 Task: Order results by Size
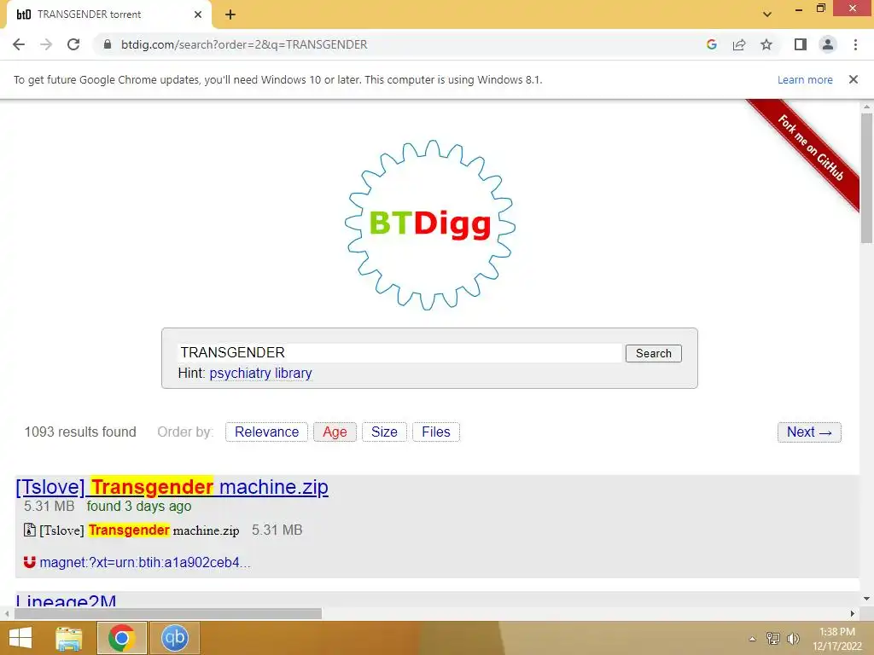(384, 432)
